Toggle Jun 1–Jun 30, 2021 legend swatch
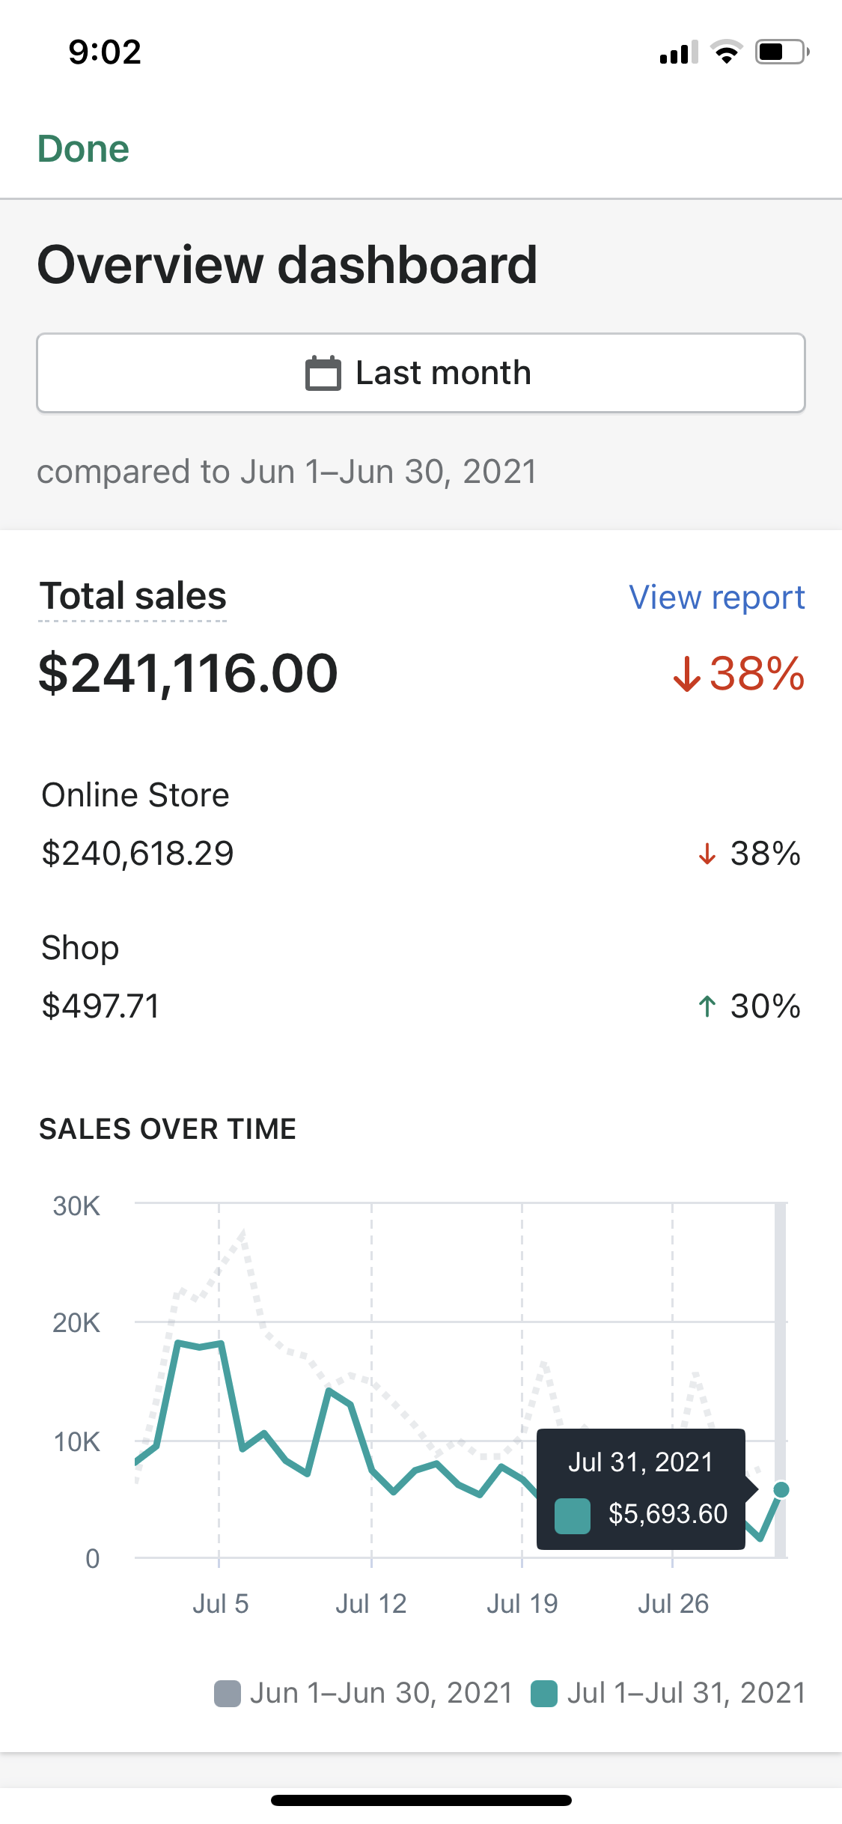Image resolution: width=842 pixels, height=1824 pixels. pyautogui.click(x=228, y=1693)
